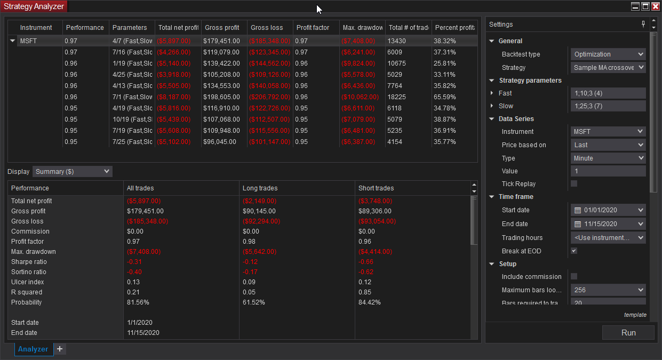The image size is (662, 360).
Task: Sort by Profit factor column header
Action: tap(316, 28)
